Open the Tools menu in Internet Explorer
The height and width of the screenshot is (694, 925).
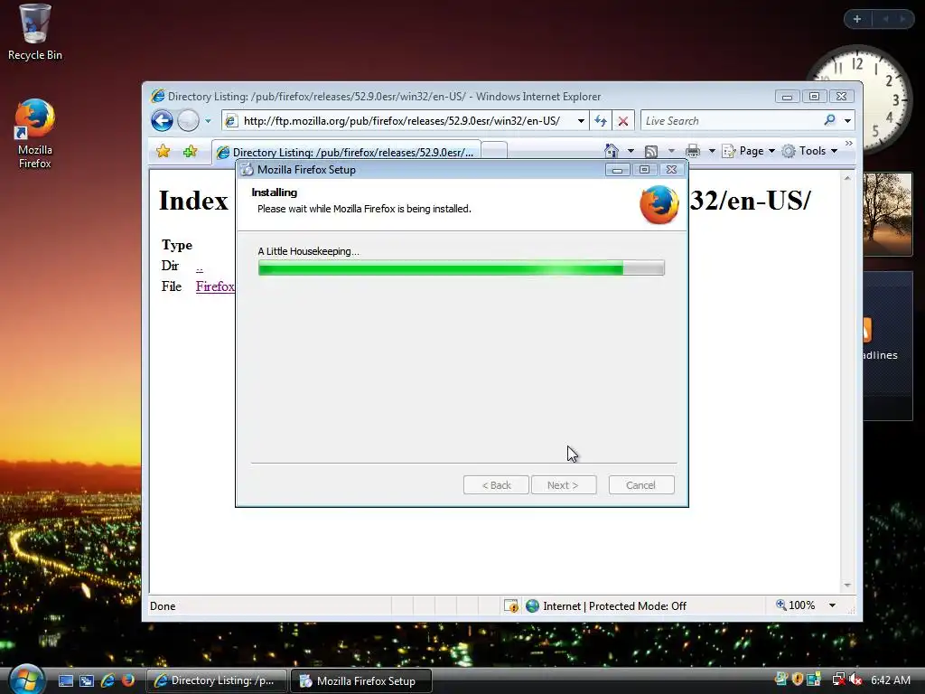[809, 151]
